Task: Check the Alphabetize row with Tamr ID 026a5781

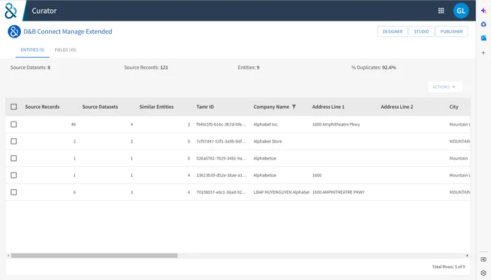Action: click(14, 158)
